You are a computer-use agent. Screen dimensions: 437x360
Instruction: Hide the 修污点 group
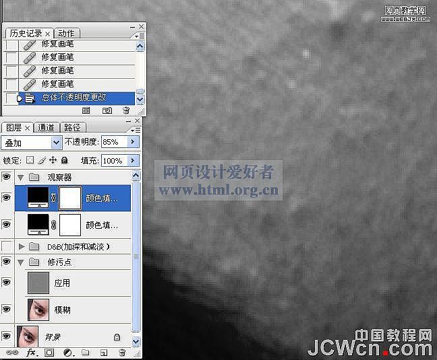coord(7,261)
